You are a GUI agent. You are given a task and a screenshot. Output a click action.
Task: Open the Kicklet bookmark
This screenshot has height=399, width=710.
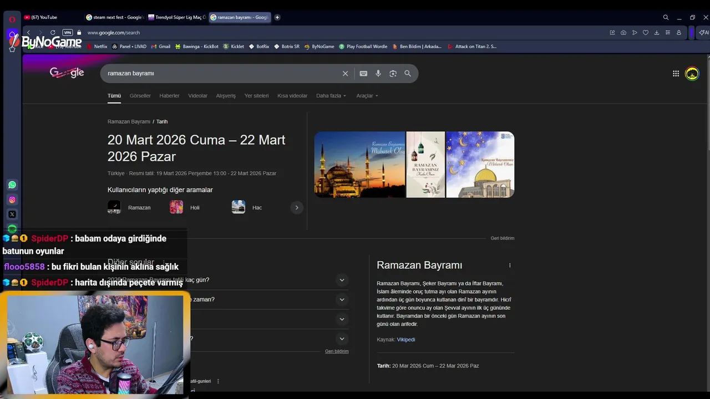234,47
